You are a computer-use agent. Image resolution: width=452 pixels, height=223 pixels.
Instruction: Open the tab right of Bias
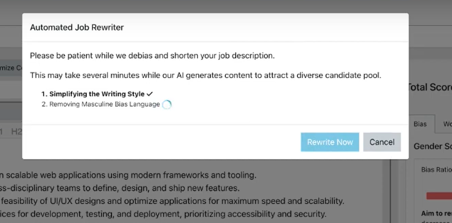[446, 124]
